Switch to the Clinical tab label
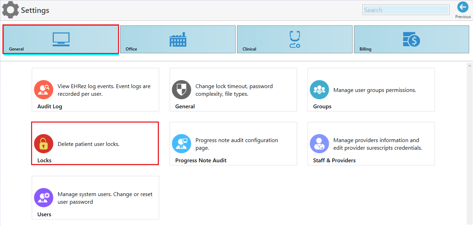473x226 pixels. [249, 49]
